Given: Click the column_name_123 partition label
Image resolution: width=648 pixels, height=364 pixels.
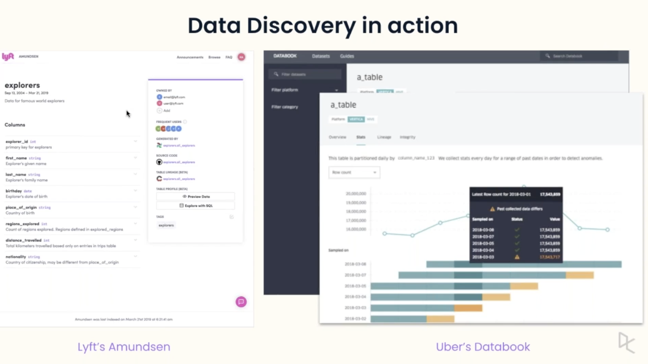Looking at the screenshot, I should [x=416, y=159].
